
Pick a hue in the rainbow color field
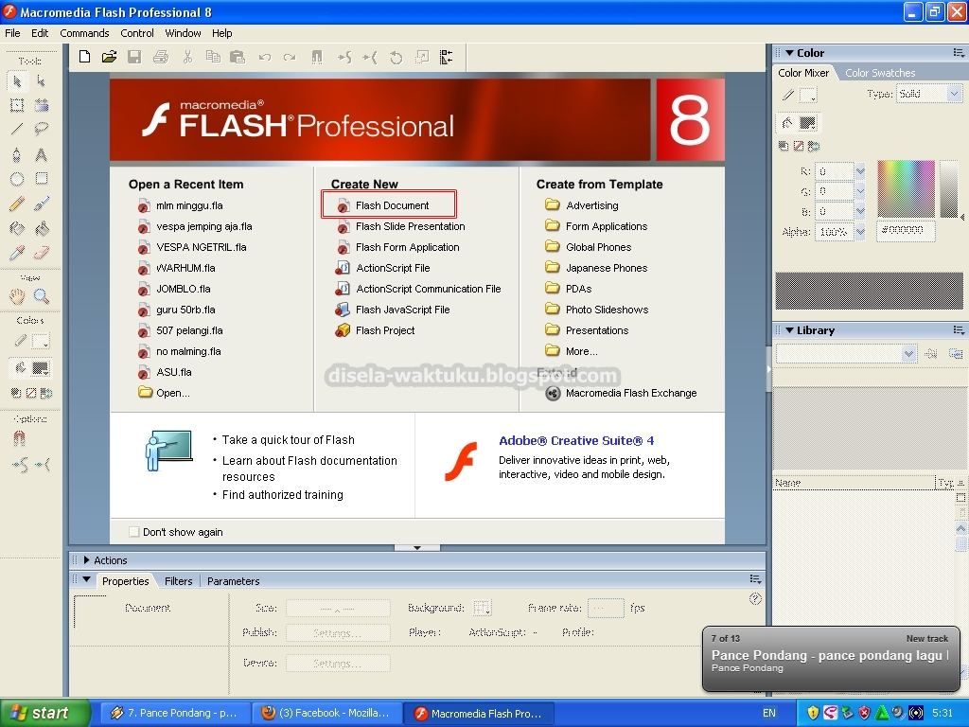906,188
